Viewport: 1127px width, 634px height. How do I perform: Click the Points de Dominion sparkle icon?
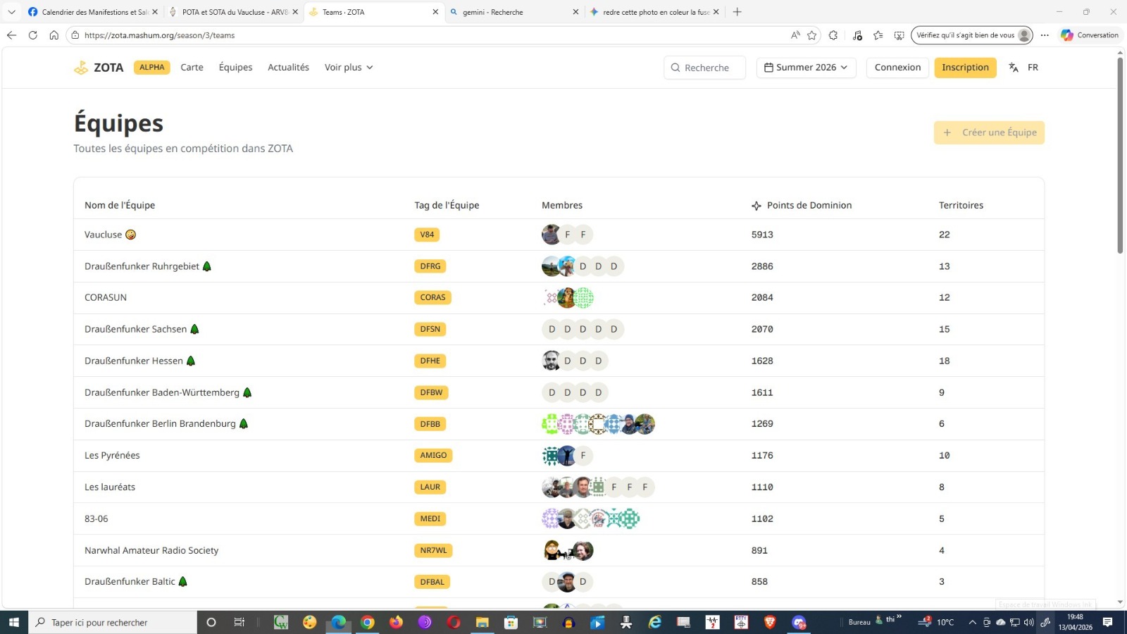(x=756, y=206)
